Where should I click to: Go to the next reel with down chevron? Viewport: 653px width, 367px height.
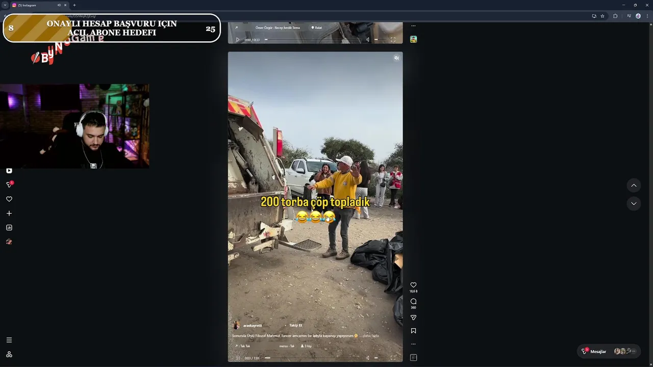coord(634,203)
